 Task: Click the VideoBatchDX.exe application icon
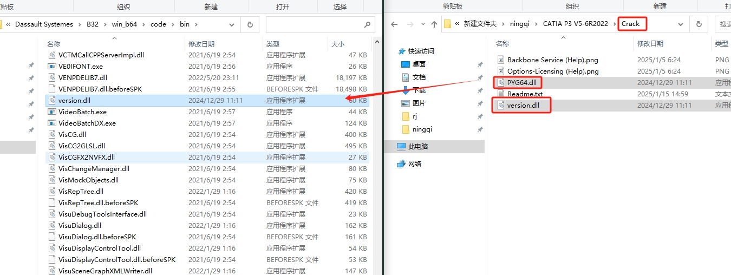coord(52,123)
